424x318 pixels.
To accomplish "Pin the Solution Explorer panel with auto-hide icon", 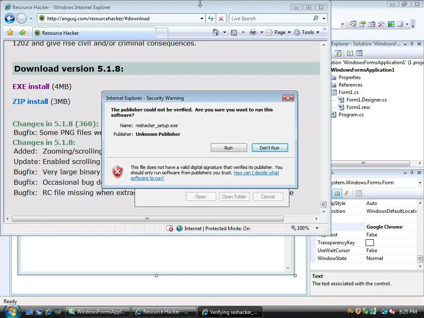I will [412, 44].
